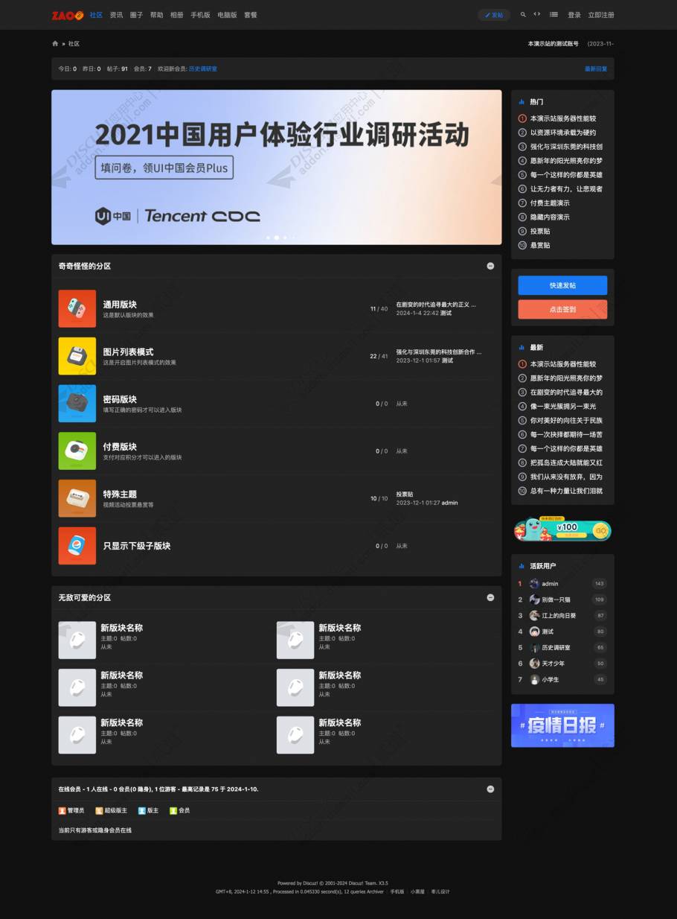This screenshot has height=919, width=677.
Task: Select 社区 in top navigation
Action: (96, 15)
